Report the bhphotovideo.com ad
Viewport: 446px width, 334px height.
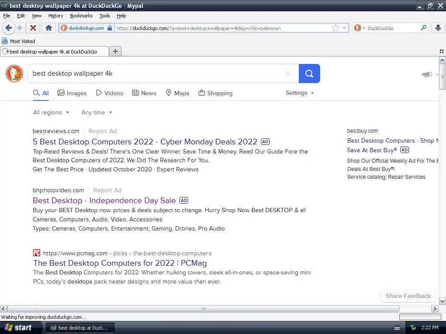107,190
